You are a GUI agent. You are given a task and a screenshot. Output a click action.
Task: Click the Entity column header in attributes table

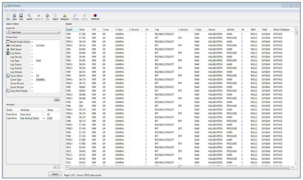click(9, 110)
